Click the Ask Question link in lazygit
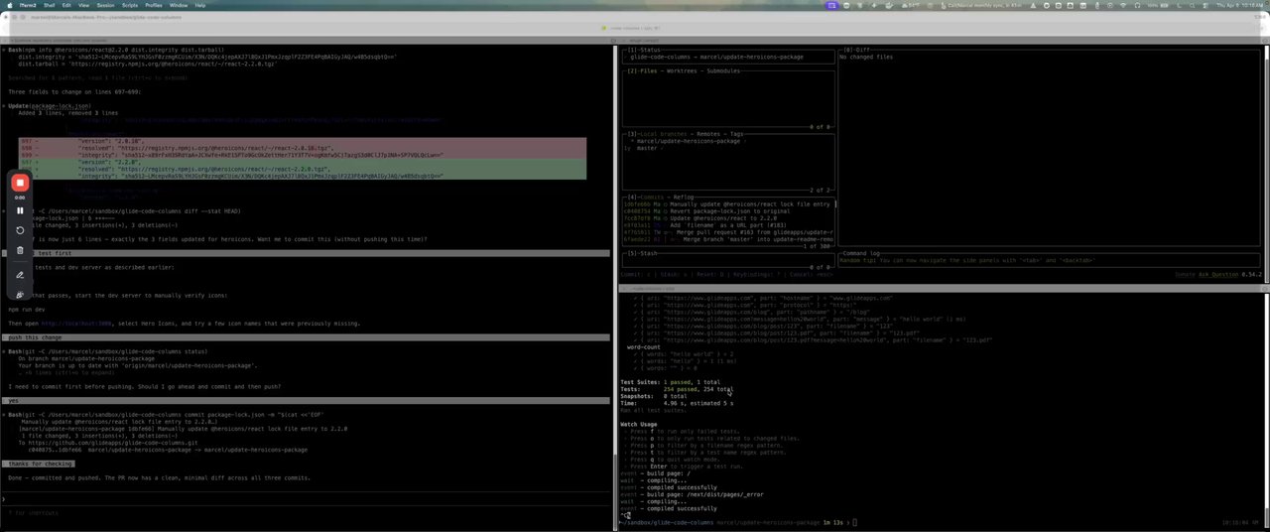Viewport: 1270px width, 532px height. [x=1219, y=274]
